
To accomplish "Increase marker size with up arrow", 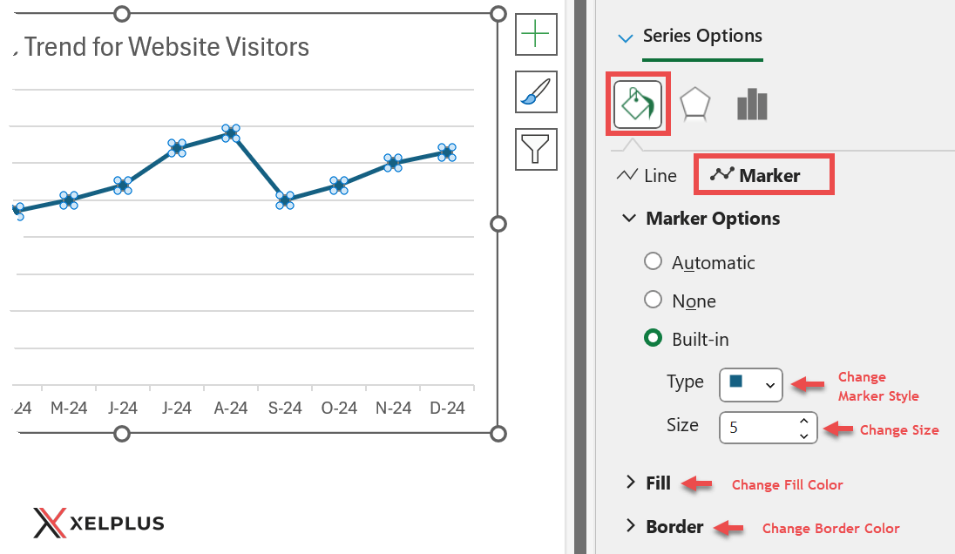I will pyautogui.click(x=803, y=422).
